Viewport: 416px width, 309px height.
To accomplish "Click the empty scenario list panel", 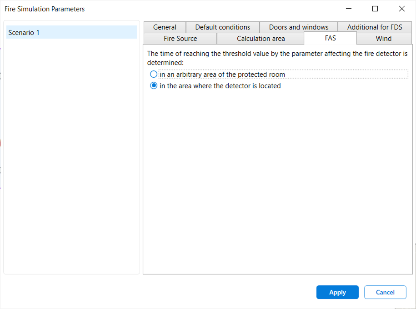I will click(70, 159).
